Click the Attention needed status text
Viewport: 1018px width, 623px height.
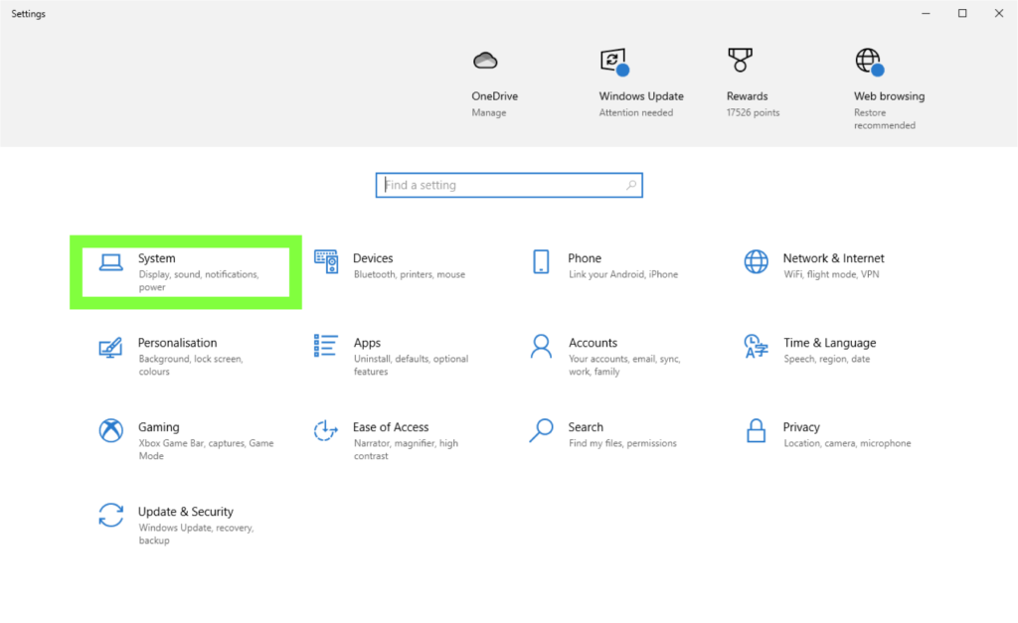point(635,113)
